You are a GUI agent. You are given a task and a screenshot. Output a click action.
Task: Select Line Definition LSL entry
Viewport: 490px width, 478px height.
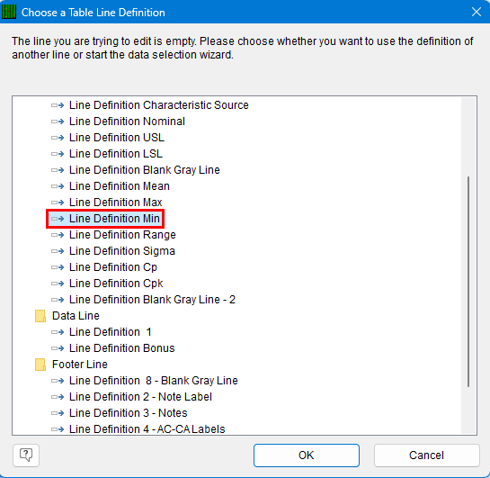[x=116, y=154]
